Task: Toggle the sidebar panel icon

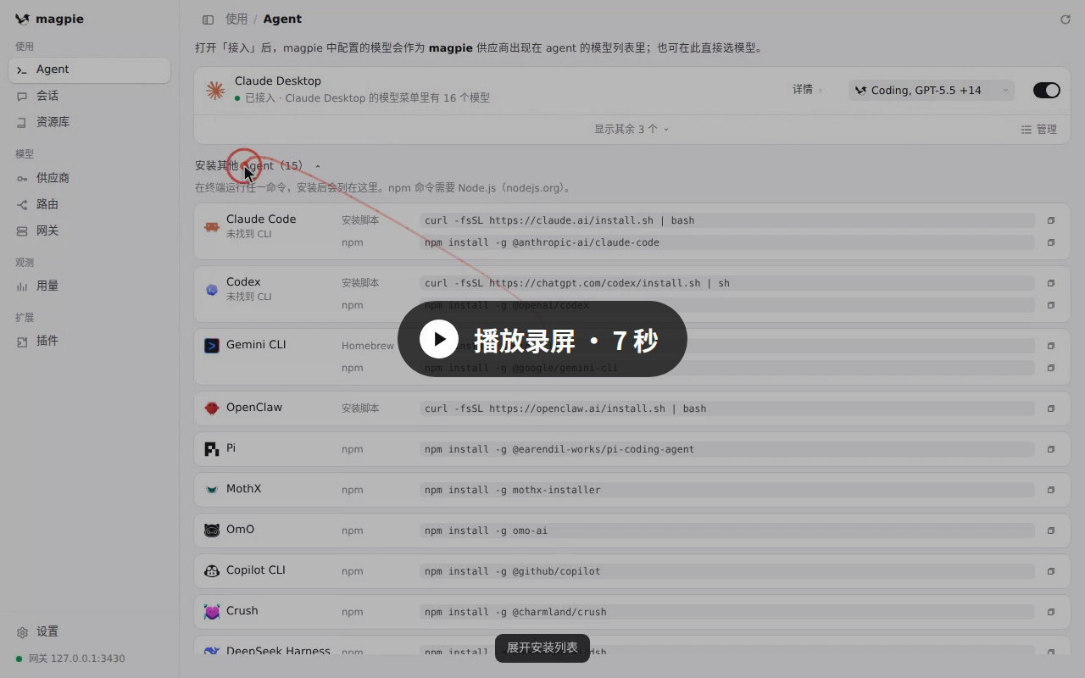Action: [208, 19]
